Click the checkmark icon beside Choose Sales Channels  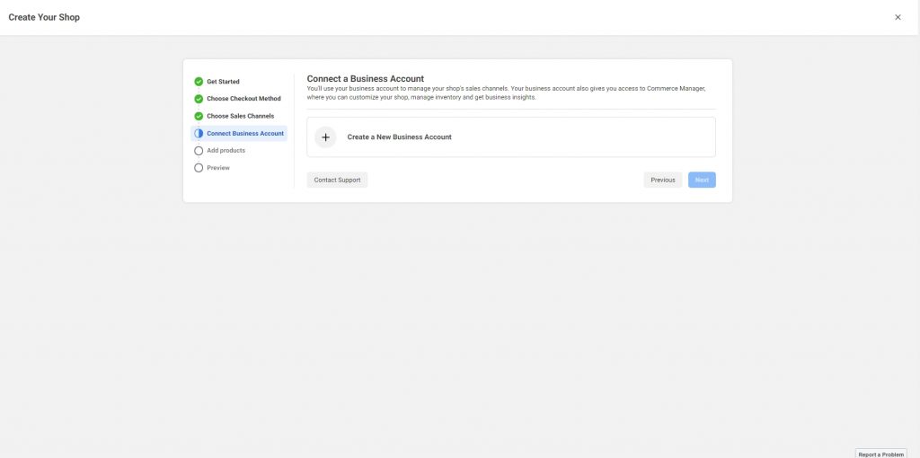click(x=199, y=116)
